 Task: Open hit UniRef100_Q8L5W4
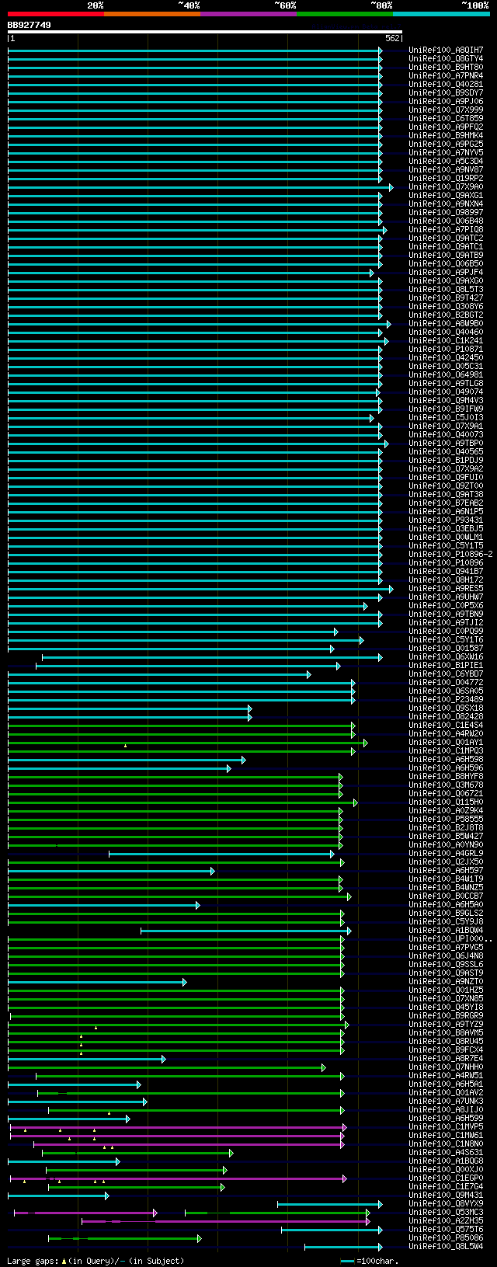pos(446,1247)
